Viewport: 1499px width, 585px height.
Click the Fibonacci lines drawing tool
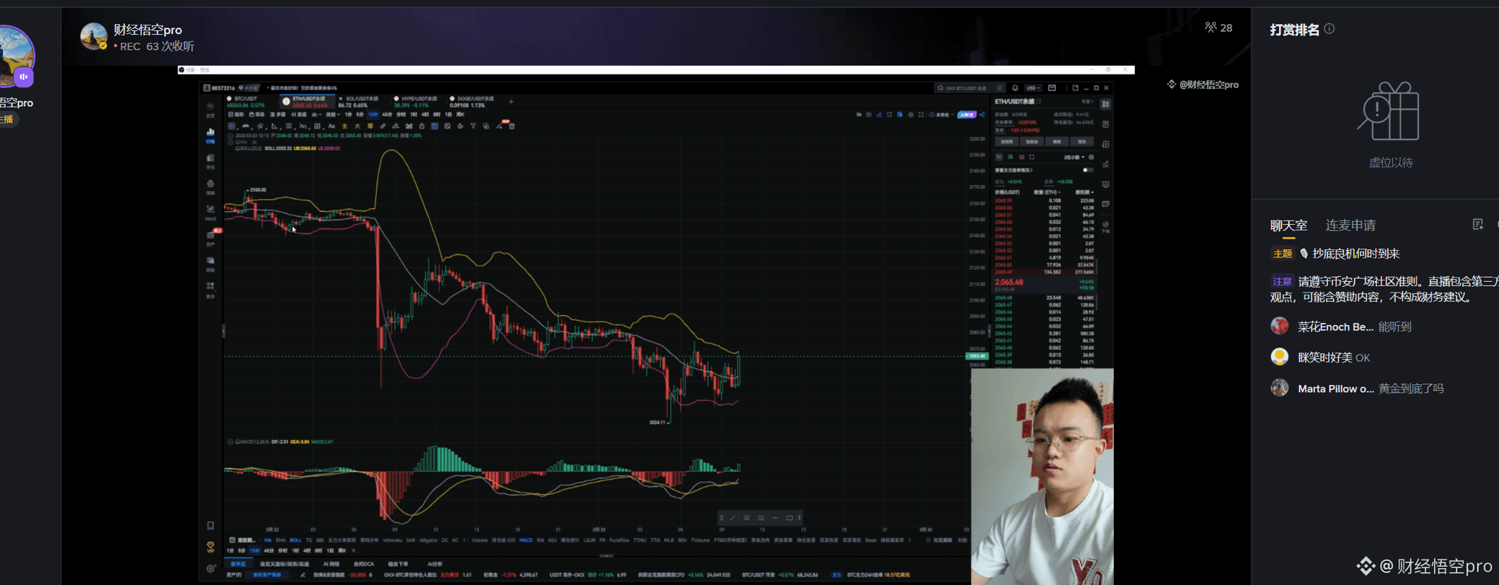288,126
